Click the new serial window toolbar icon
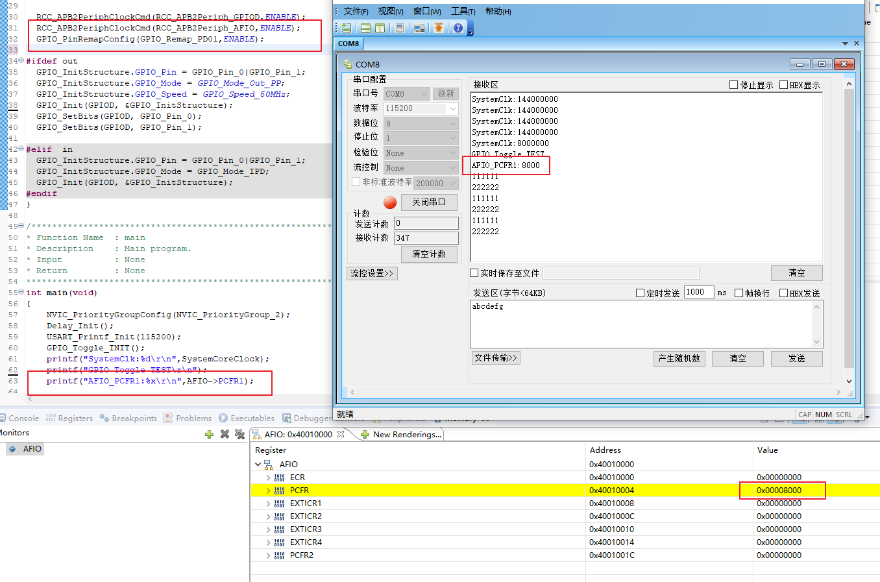 coord(347,28)
